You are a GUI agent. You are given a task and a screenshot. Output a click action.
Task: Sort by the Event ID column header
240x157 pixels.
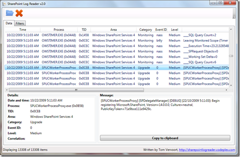pos(161,29)
